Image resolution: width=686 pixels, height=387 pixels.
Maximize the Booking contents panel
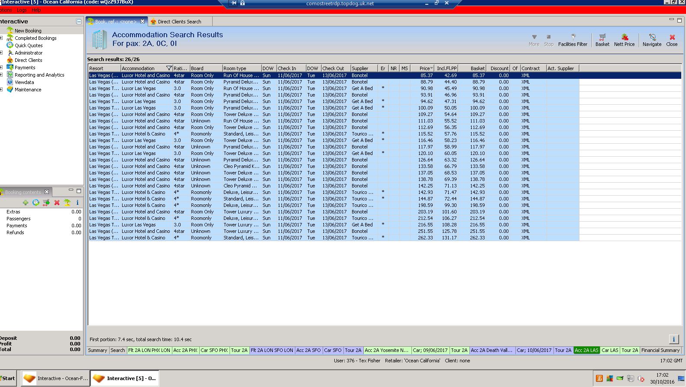point(79,190)
